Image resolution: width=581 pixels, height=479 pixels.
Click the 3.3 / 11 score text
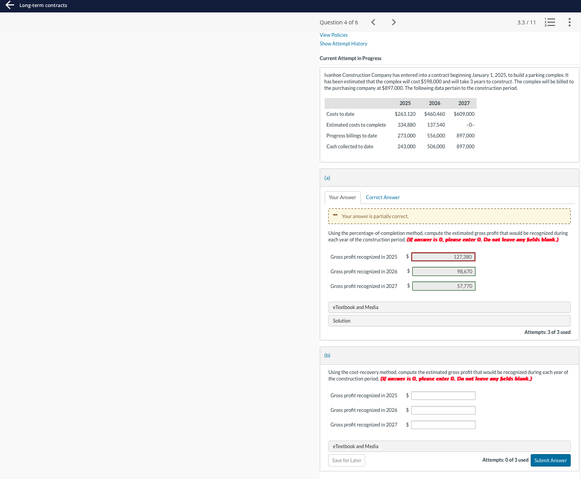coord(526,22)
